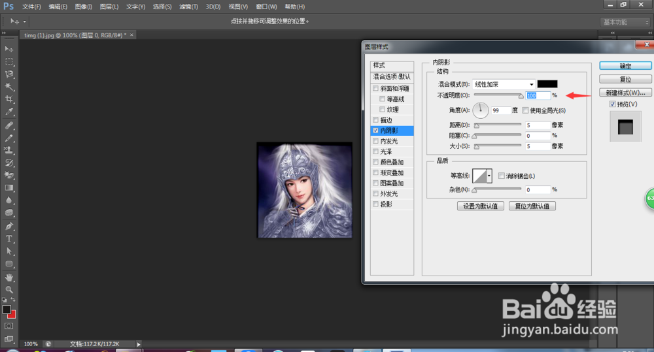Click the Photoshop Ps logo icon
The height and width of the screenshot is (352, 654).
coord(9,7)
